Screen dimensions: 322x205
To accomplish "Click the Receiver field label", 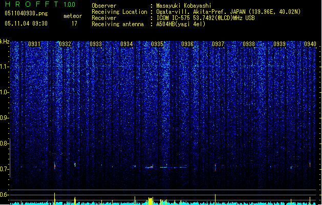I will pyautogui.click(x=104, y=18).
